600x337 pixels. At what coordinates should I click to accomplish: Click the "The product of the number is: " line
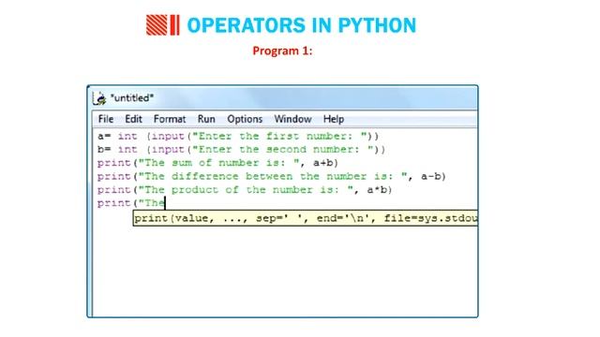point(245,190)
